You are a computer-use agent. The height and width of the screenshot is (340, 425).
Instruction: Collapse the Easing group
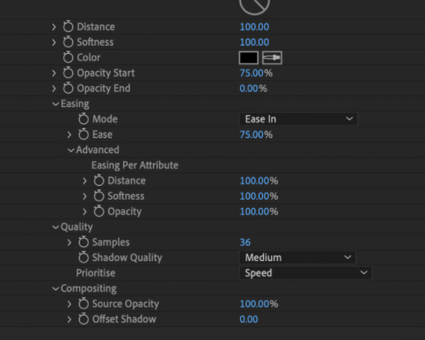(55, 104)
